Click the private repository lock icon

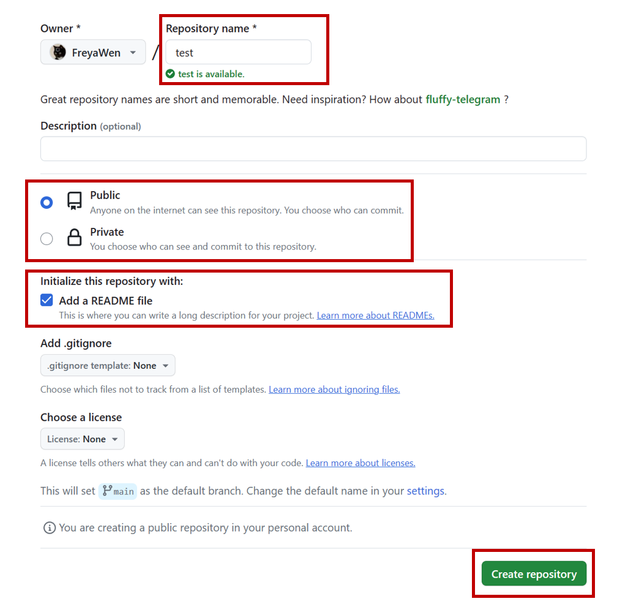tap(75, 238)
